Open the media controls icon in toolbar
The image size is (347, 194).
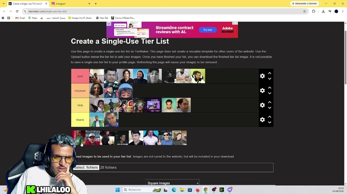click(x=330, y=11)
